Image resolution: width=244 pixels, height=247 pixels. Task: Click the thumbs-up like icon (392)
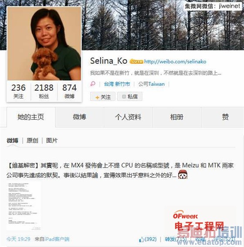coord(142,240)
